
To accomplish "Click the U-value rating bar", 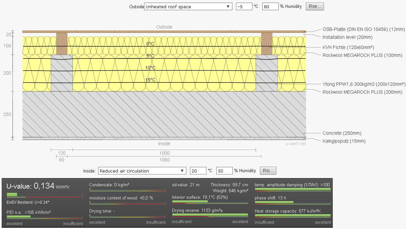I will pos(45,195).
